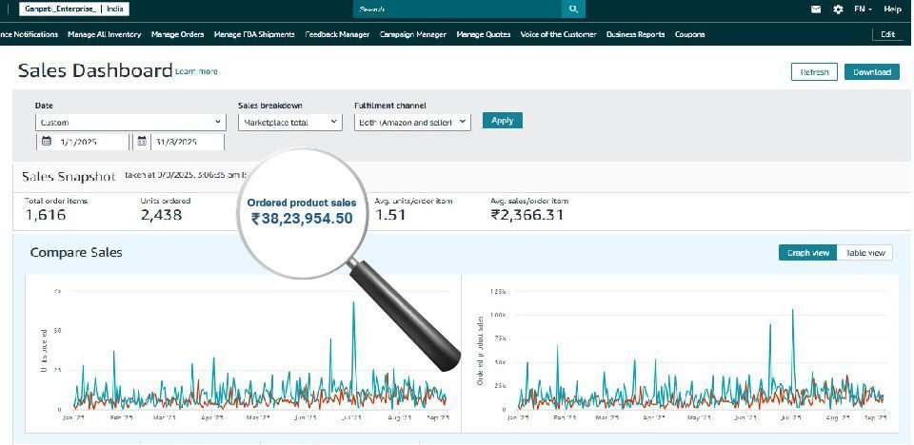914x445 pixels.
Task: Click the search magnifier icon in header
Action: tap(572, 9)
